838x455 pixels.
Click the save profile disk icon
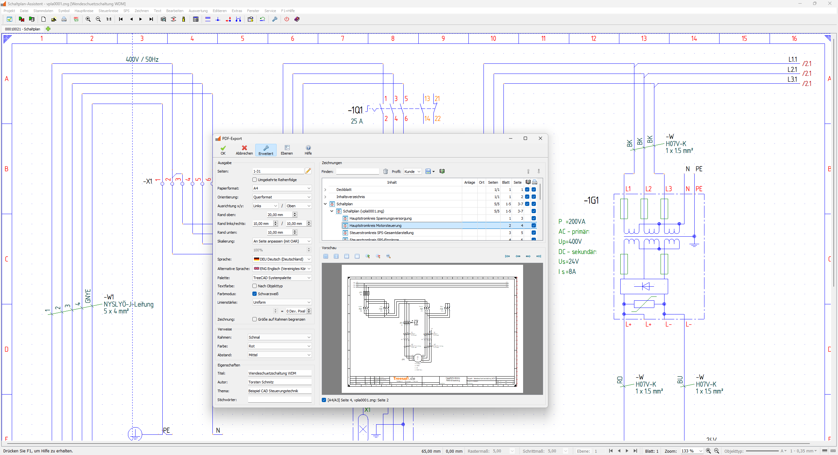(x=428, y=171)
